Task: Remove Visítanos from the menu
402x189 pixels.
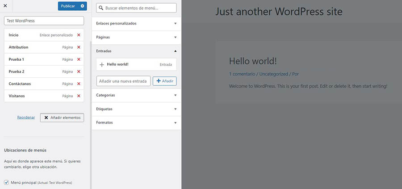Action: point(79,96)
